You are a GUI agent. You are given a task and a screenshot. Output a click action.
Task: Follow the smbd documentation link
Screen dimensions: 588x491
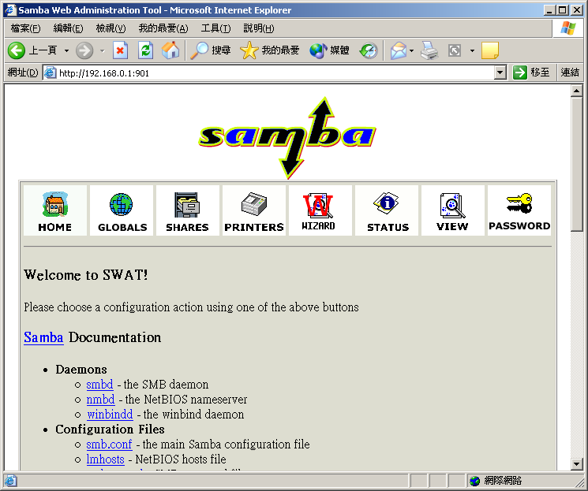click(x=99, y=385)
